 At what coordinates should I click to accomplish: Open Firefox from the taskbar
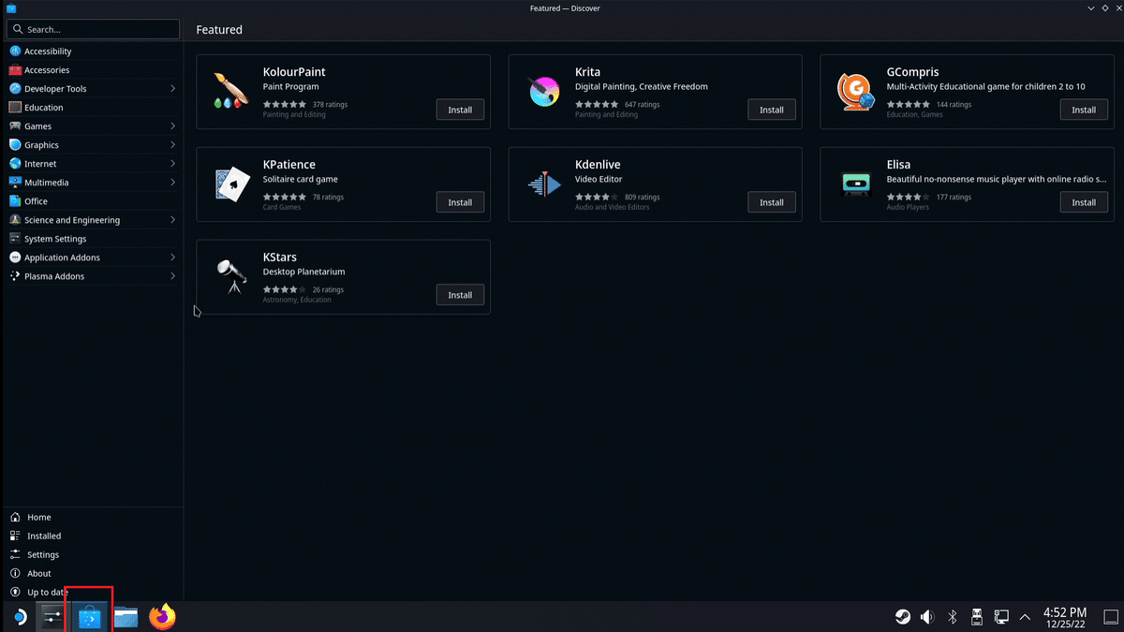163,616
